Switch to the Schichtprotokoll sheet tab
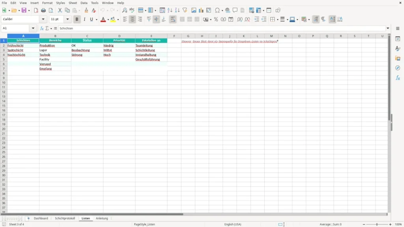Image resolution: width=404 pixels, height=227 pixels. coord(65,218)
